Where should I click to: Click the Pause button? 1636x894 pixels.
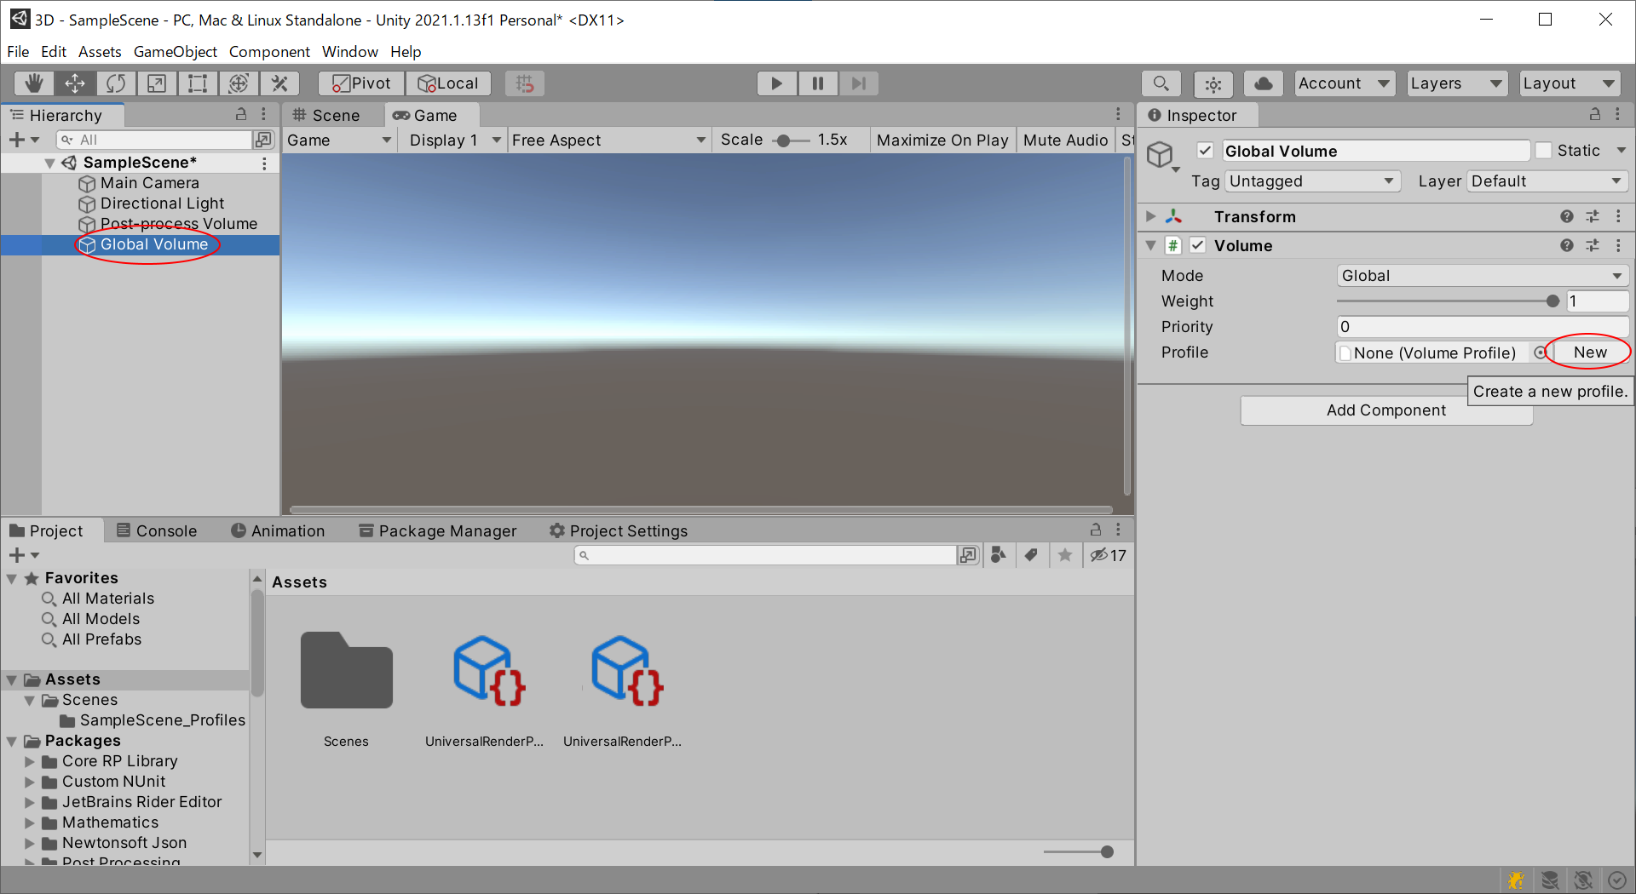coord(818,83)
